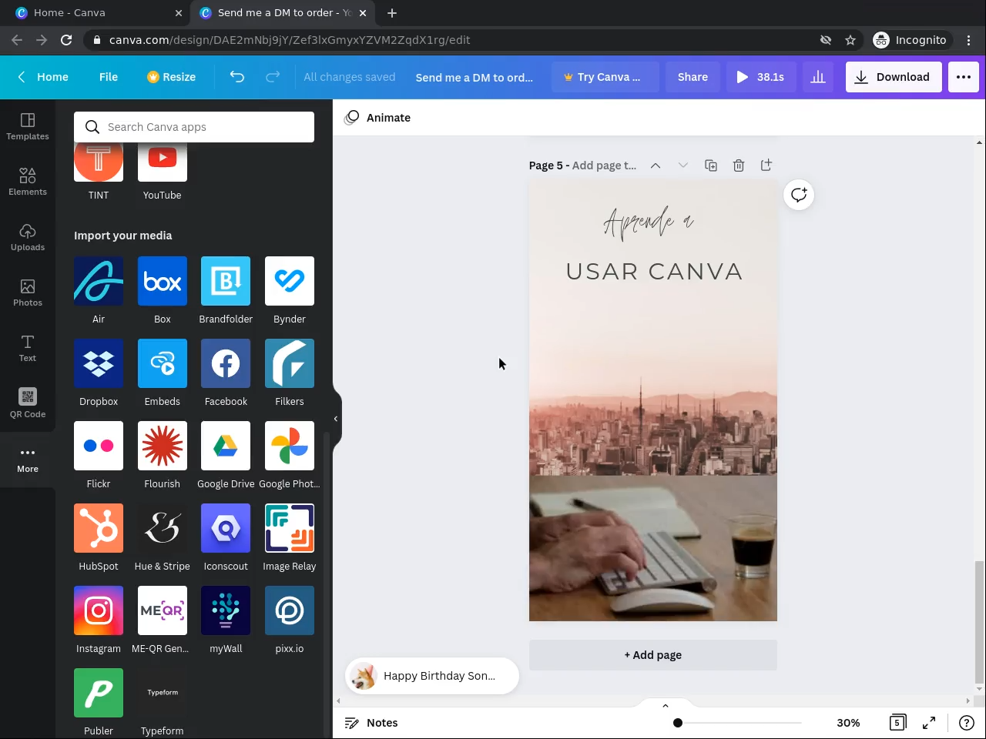Viewport: 986px width, 739px height.
Task: Click the Resize button
Action: point(171,77)
